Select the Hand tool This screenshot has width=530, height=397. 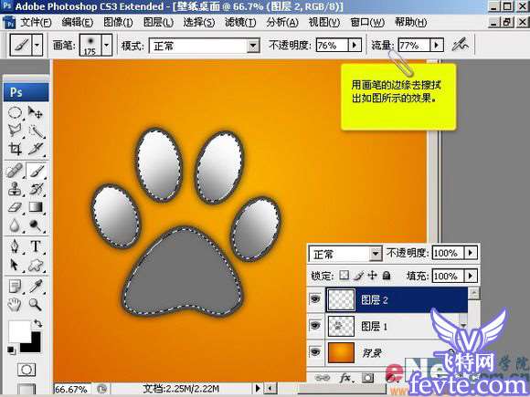tap(15, 305)
